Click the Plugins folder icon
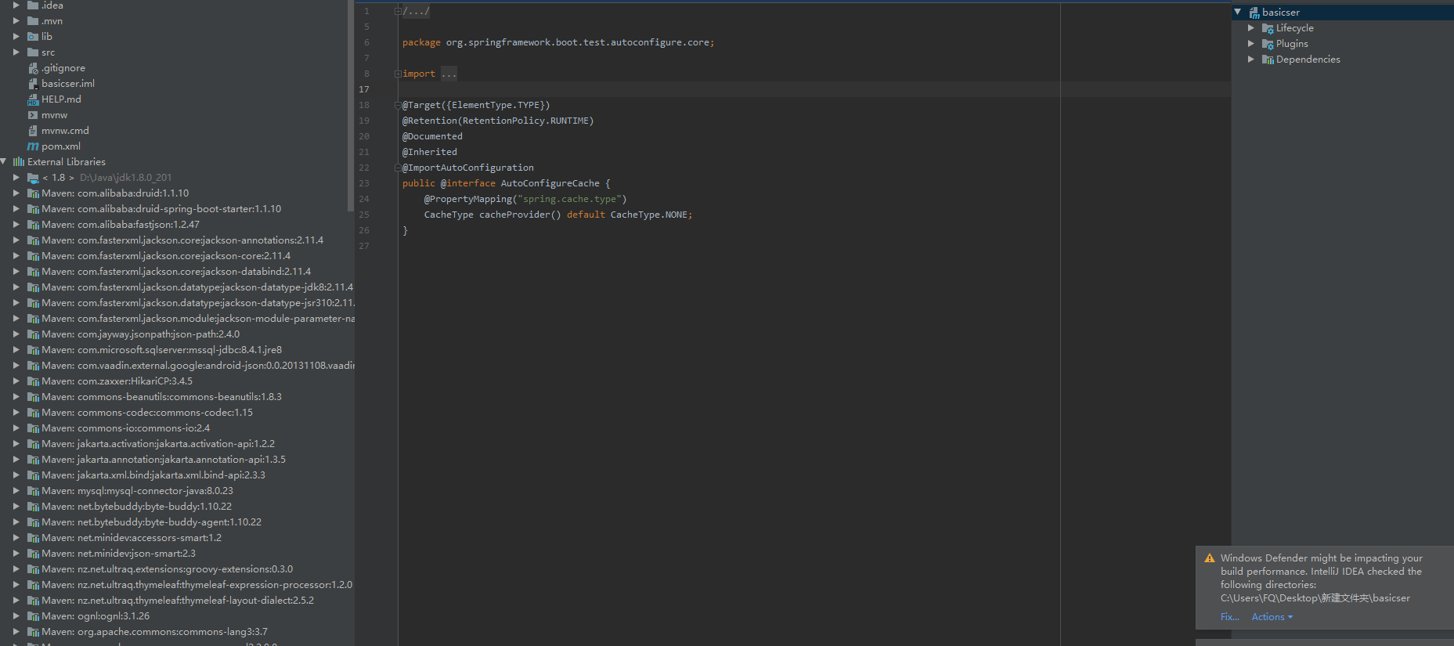 [x=1268, y=44]
